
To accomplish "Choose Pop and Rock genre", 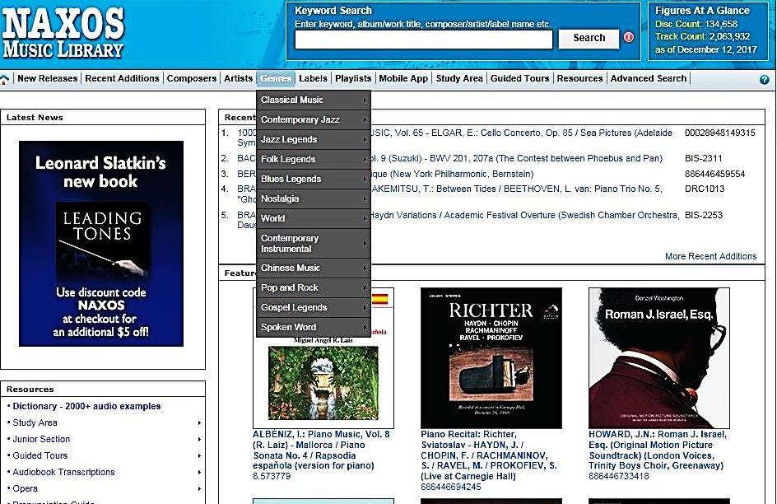I will [x=313, y=288].
